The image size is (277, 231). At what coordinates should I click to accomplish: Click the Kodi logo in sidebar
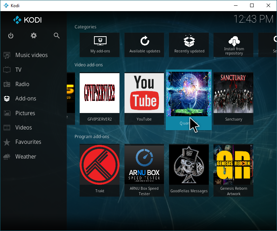pos(27,20)
